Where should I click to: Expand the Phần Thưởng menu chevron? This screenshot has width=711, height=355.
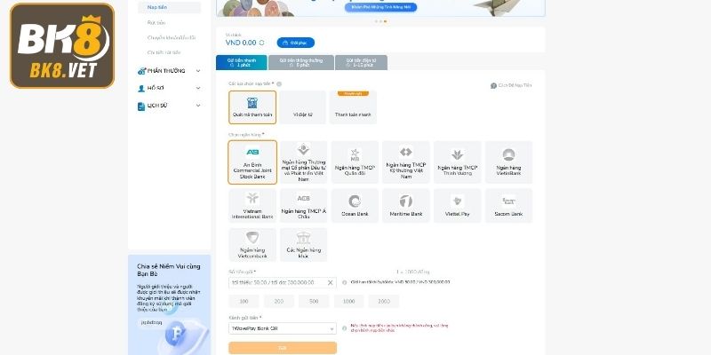coord(198,71)
